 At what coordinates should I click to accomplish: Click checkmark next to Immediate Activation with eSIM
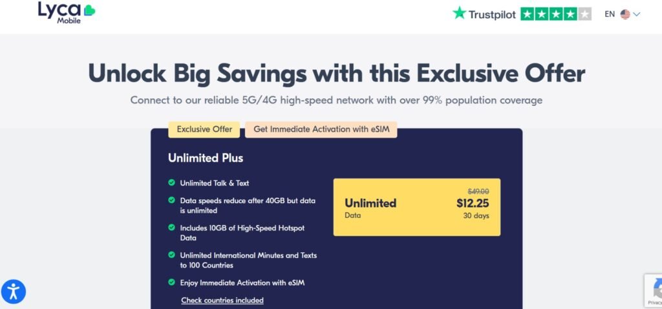(x=171, y=282)
